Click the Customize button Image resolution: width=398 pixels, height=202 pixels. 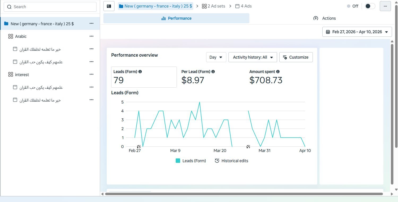point(296,57)
